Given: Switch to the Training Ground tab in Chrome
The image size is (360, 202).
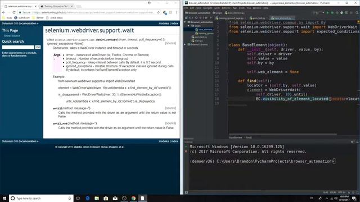Looking at the screenshot, I should pos(56,6).
